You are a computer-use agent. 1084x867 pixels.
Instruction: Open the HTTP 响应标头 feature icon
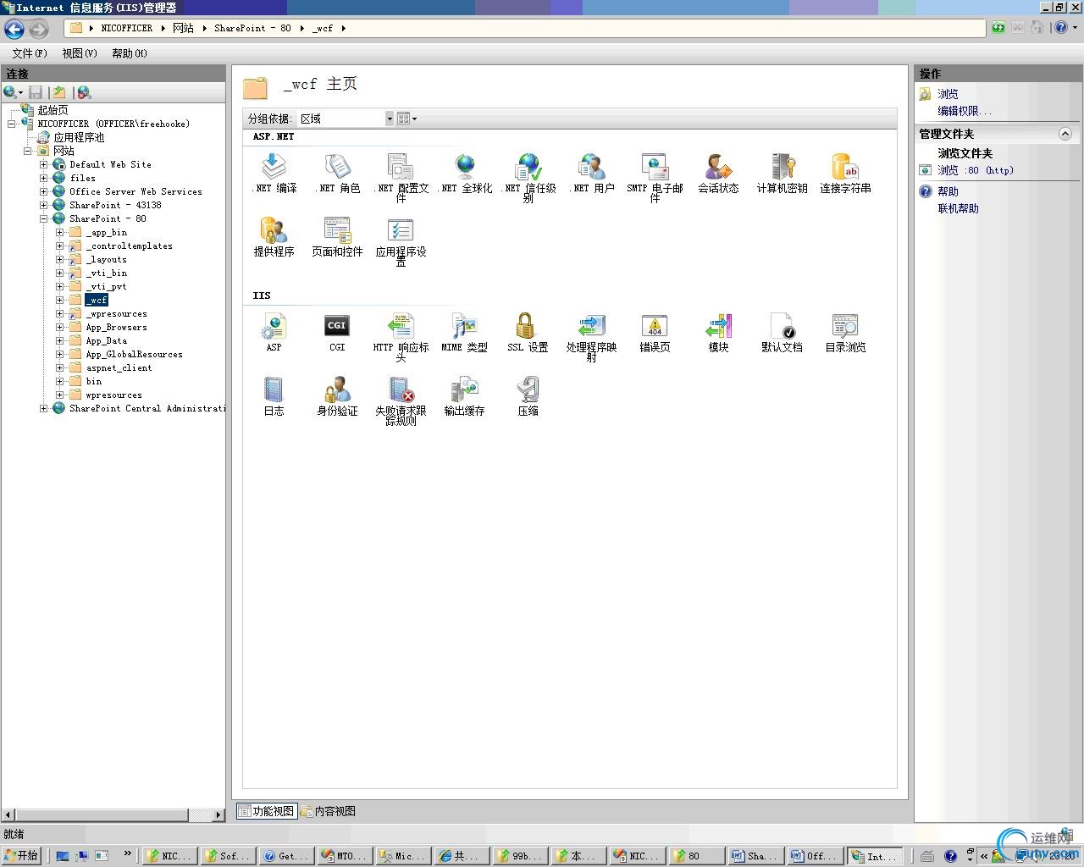coord(401,337)
